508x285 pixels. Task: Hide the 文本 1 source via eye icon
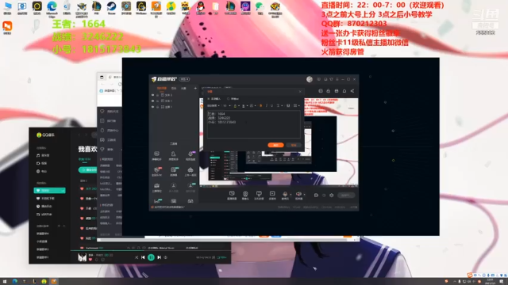(153, 101)
